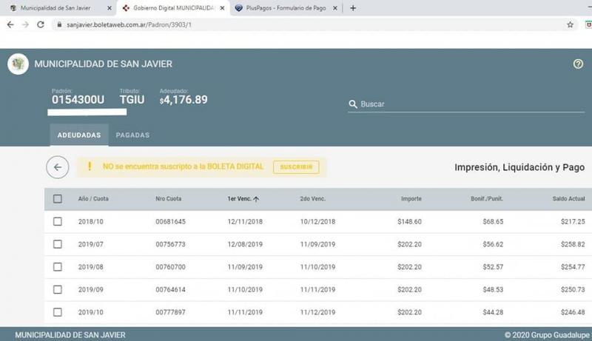592x341 pixels.
Task: Switch to the PlusPagos Formulario de Pago tab
Action: pos(286,8)
